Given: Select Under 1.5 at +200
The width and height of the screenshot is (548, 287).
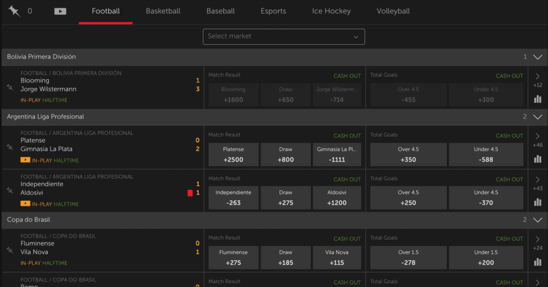Looking at the screenshot, I should coord(486,258).
